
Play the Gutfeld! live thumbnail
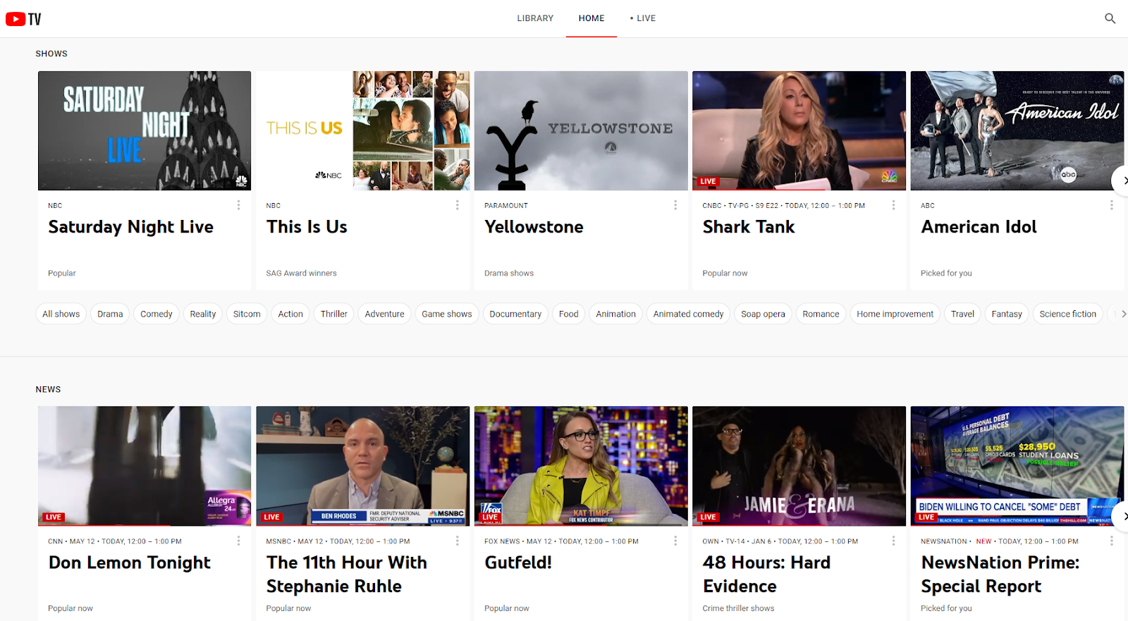[581, 466]
